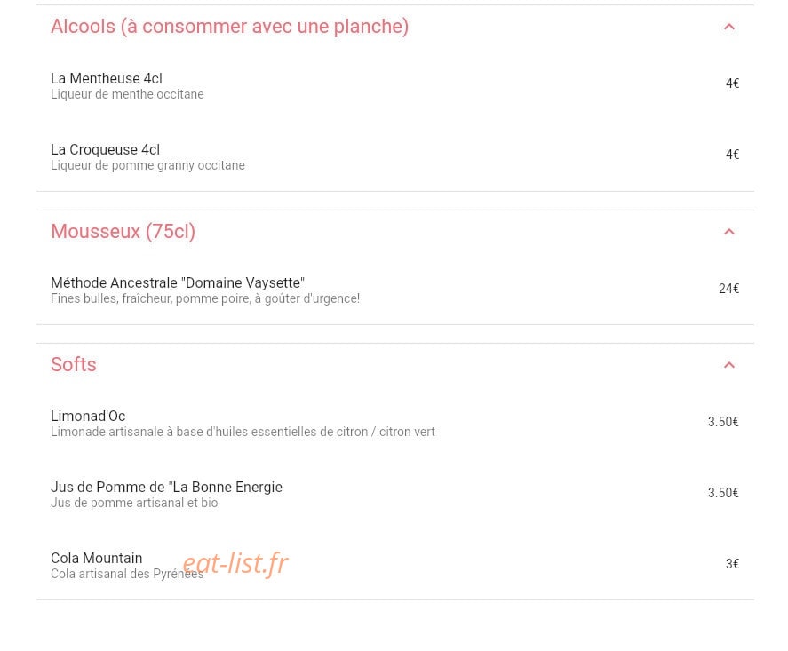Viewport: 788px width, 651px height.
Task: Click the 24€ price of Méthode Ancestrale
Action: (x=728, y=289)
